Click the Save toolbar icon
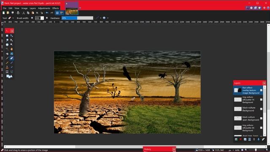270x152 pixels. coord(13,13)
